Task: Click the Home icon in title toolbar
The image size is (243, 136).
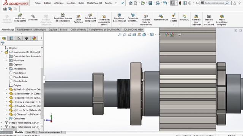Action: (131, 3)
